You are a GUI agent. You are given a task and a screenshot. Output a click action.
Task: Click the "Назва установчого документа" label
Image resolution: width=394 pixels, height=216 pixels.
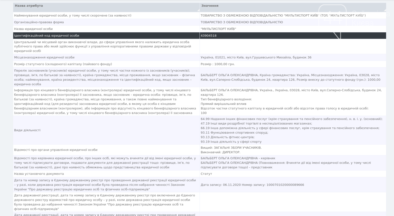(39, 174)
